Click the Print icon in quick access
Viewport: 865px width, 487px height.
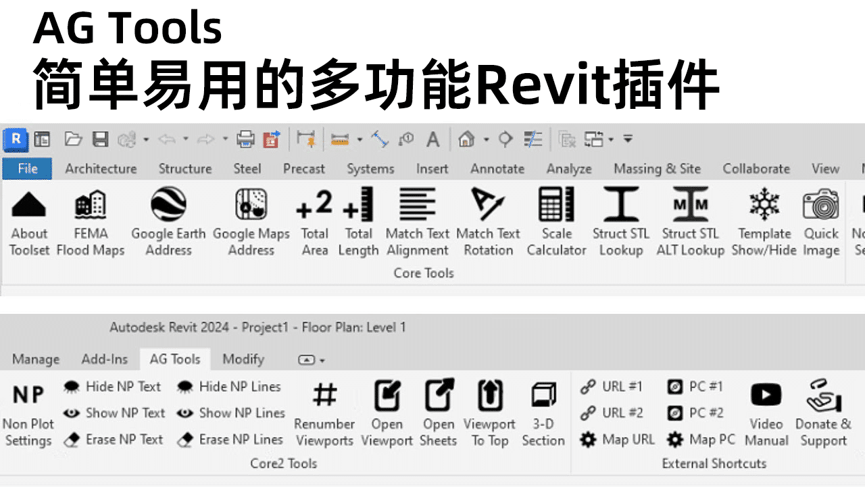coord(245,139)
